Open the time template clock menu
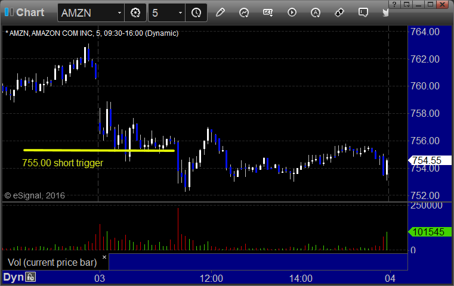454x286 pixels. [196, 13]
